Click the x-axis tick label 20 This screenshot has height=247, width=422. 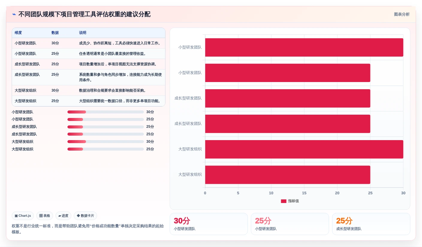coord(337,193)
